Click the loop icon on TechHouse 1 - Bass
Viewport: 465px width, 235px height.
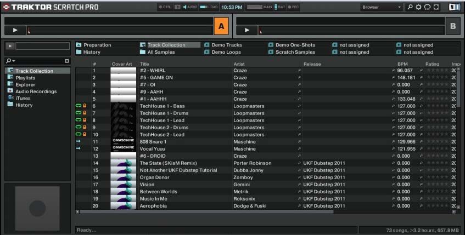(x=79, y=106)
